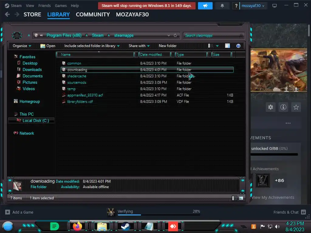Click the network tray icon
The height and width of the screenshot is (233, 311).
pyautogui.click(x=270, y=226)
